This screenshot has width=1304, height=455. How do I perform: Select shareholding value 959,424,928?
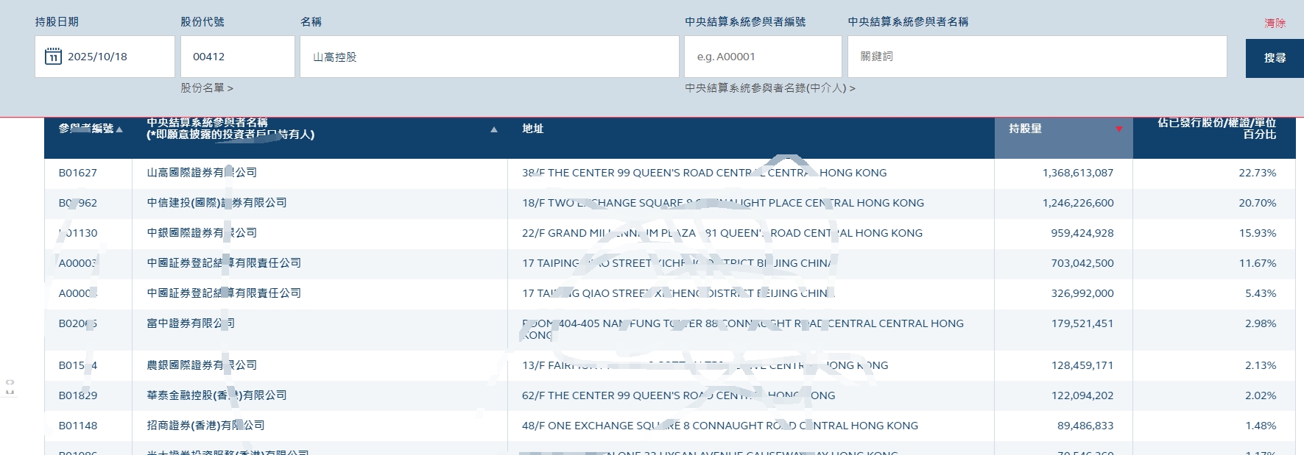(x=1082, y=233)
